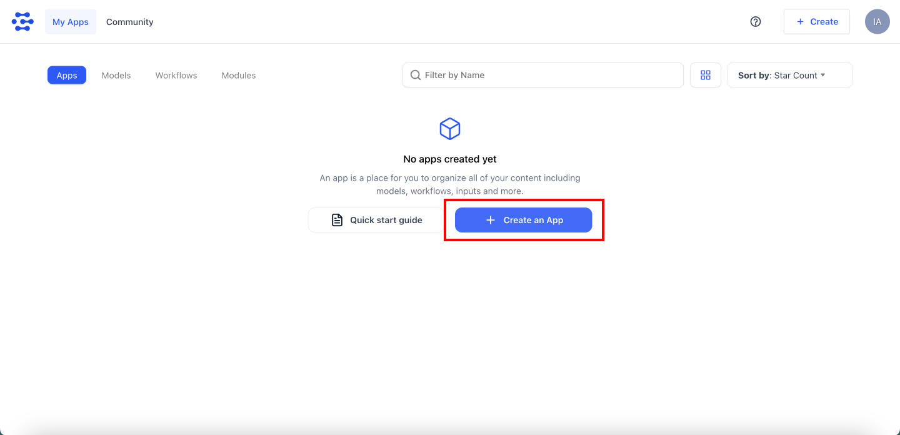Image resolution: width=900 pixels, height=435 pixels.
Task: Focus the Filter by Name field
Action: [x=550, y=75]
